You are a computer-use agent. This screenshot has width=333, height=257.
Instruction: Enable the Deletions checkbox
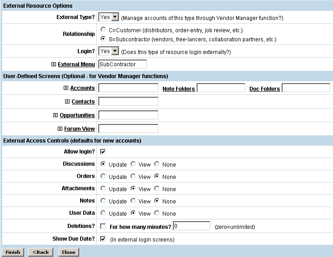click(103, 226)
